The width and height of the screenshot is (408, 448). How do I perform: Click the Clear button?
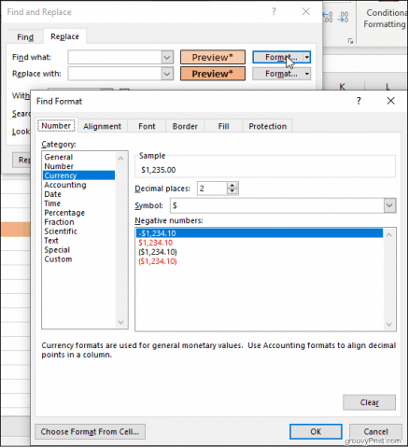(x=369, y=402)
